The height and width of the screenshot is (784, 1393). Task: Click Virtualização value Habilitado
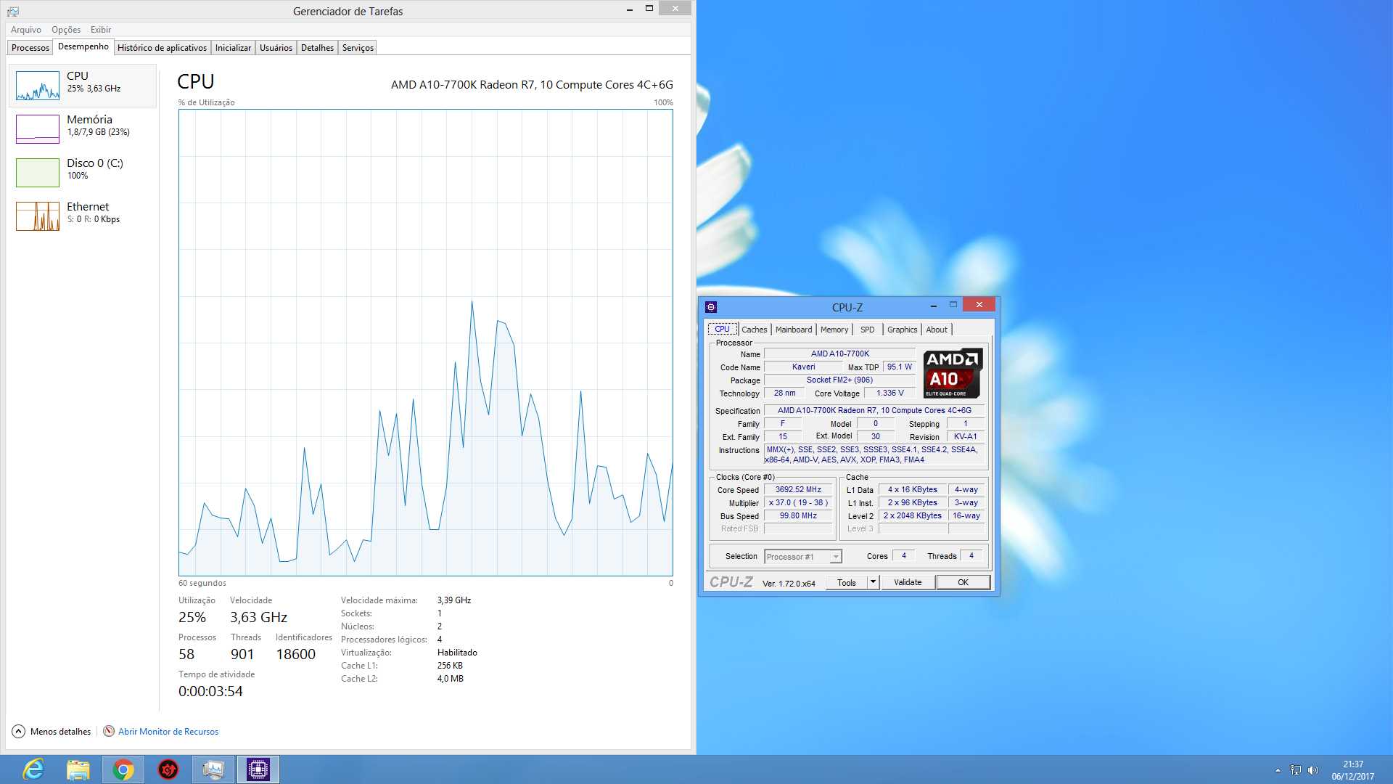click(457, 653)
